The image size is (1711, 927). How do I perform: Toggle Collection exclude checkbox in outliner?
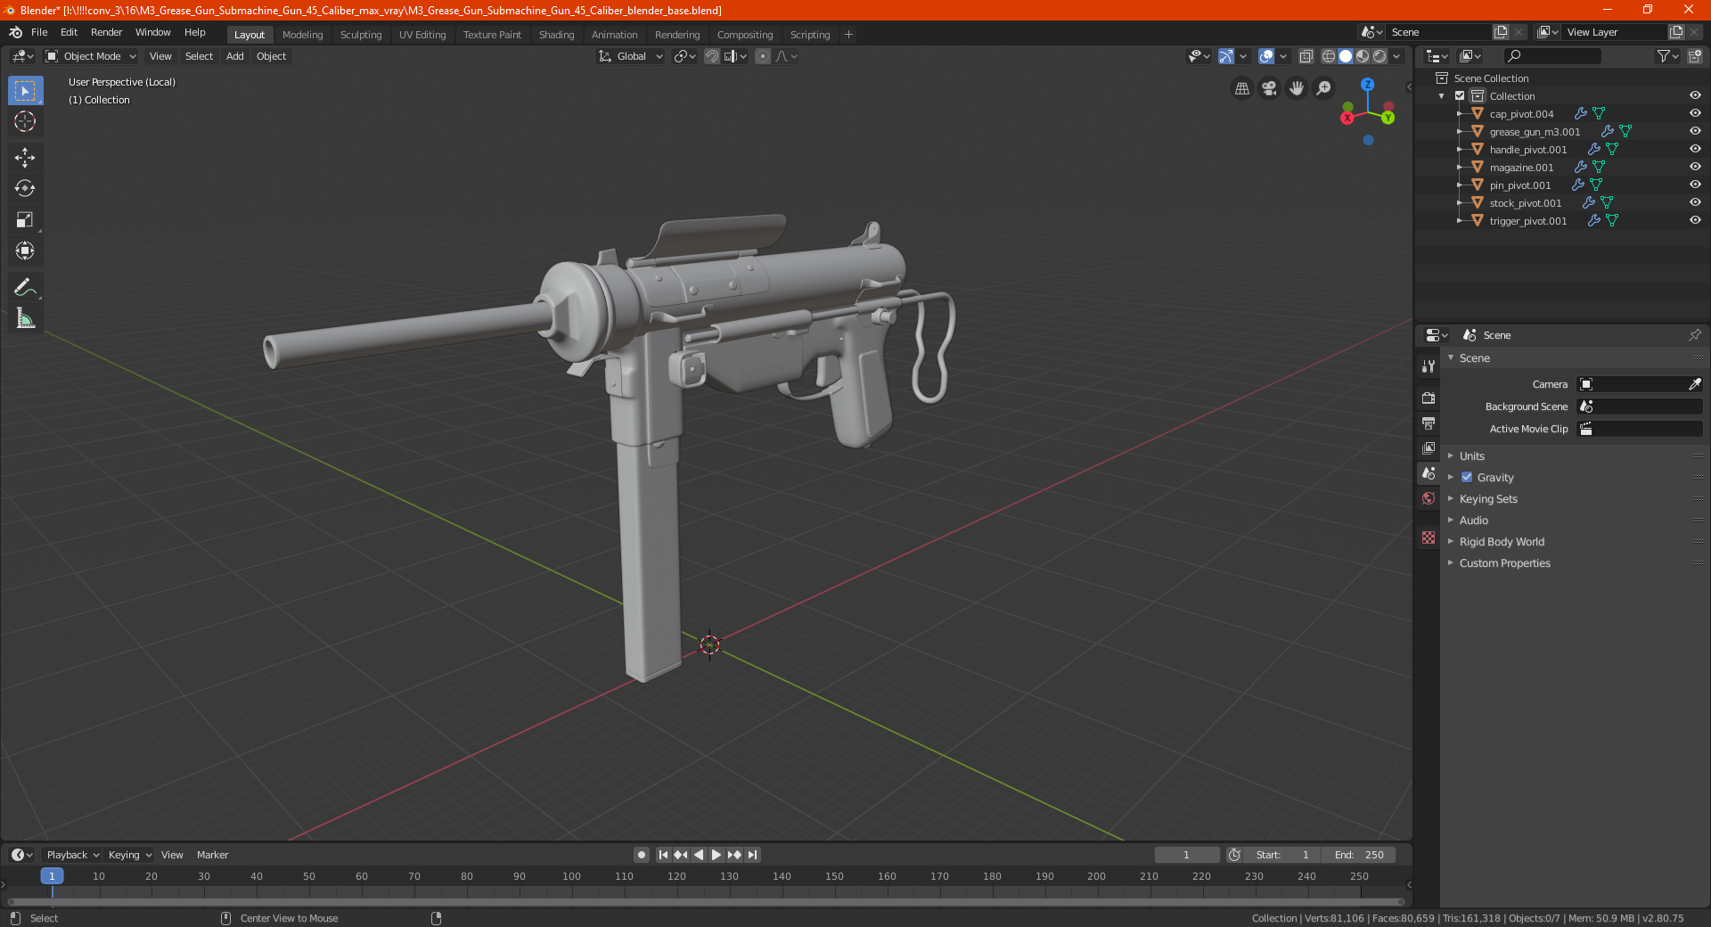tap(1460, 95)
